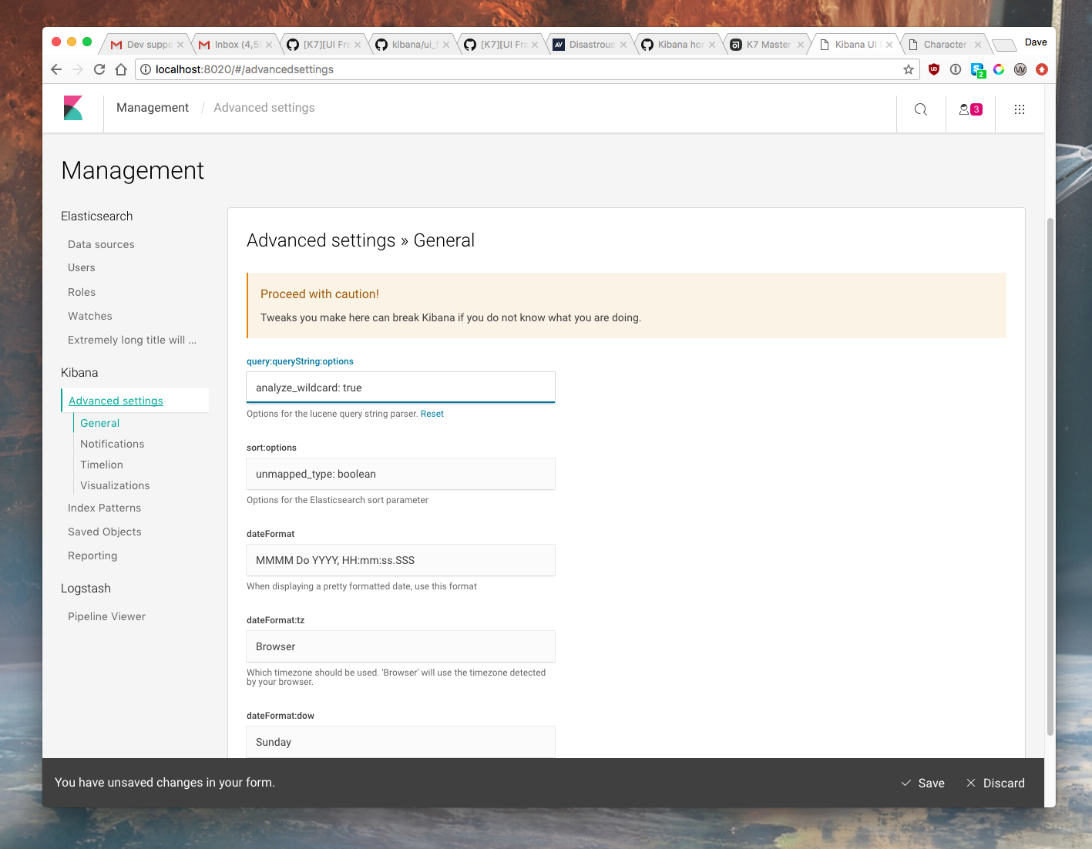The height and width of the screenshot is (849, 1092).
Task: Switch to the Dev support Gmail tab
Action: click(146, 45)
